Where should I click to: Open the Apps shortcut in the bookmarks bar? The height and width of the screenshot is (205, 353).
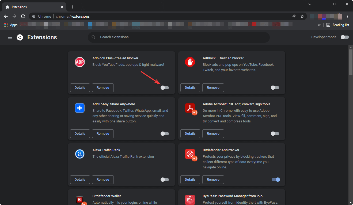(x=11, y=25)
